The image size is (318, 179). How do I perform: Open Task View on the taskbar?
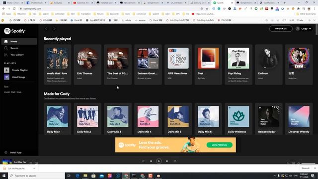[x=69, y=176]
